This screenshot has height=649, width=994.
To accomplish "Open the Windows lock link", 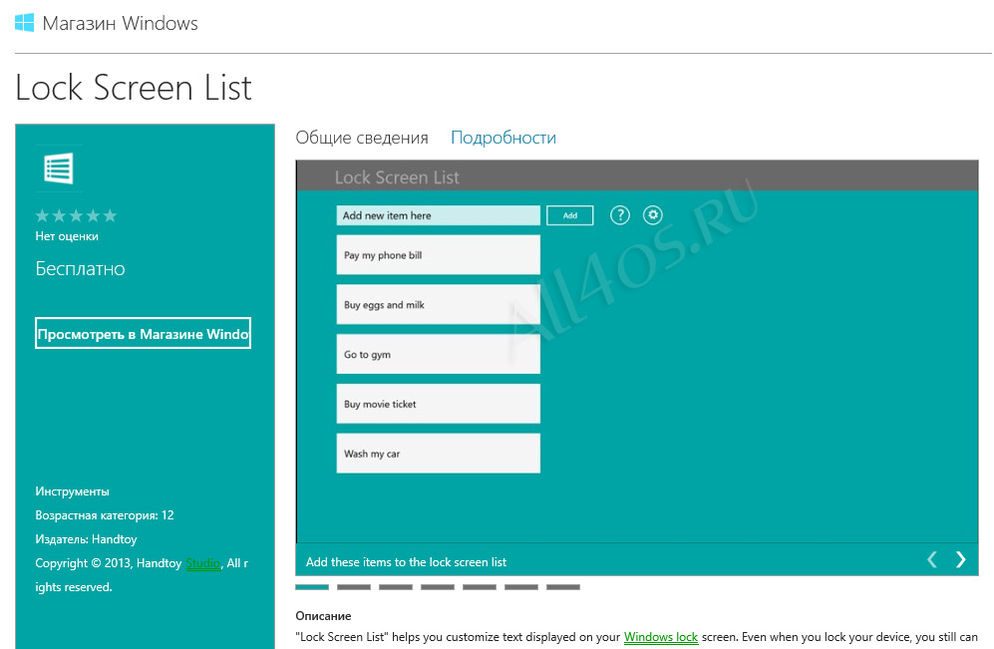I will (661, 637).
